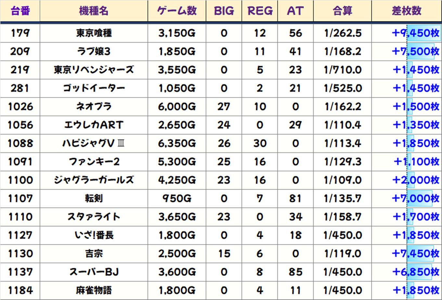Click AT count 85 cell
This screenshot has height=300, width=442.
click(295, 272)
